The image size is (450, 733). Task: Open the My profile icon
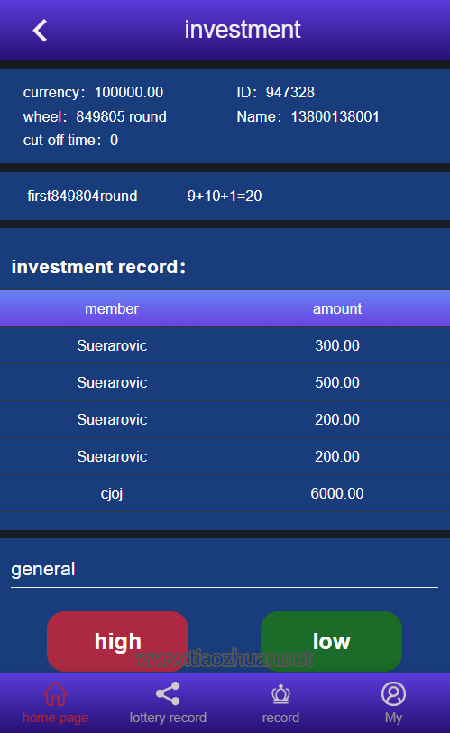tap(393, 693)
